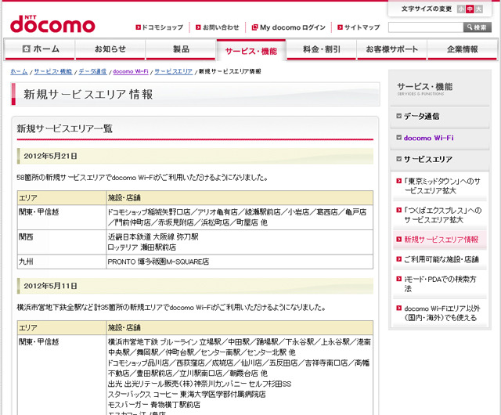501x415 pixels.
Task: Open the 製品 tab
Action: point(181,49)
